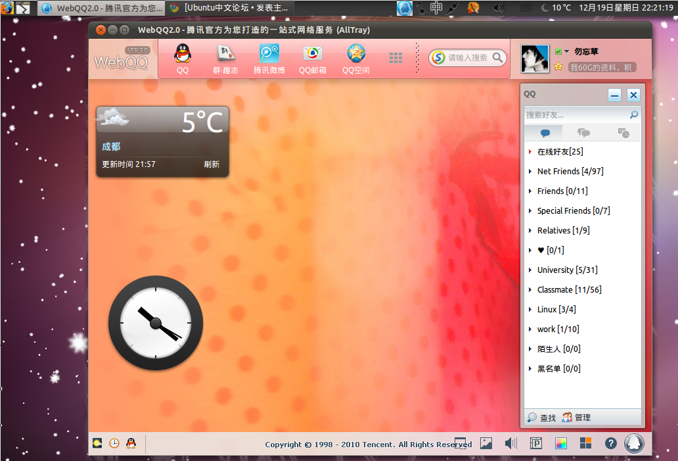Click the 中 input method indicator
Screen dimensions: 678x461
(x=436, y=8)
